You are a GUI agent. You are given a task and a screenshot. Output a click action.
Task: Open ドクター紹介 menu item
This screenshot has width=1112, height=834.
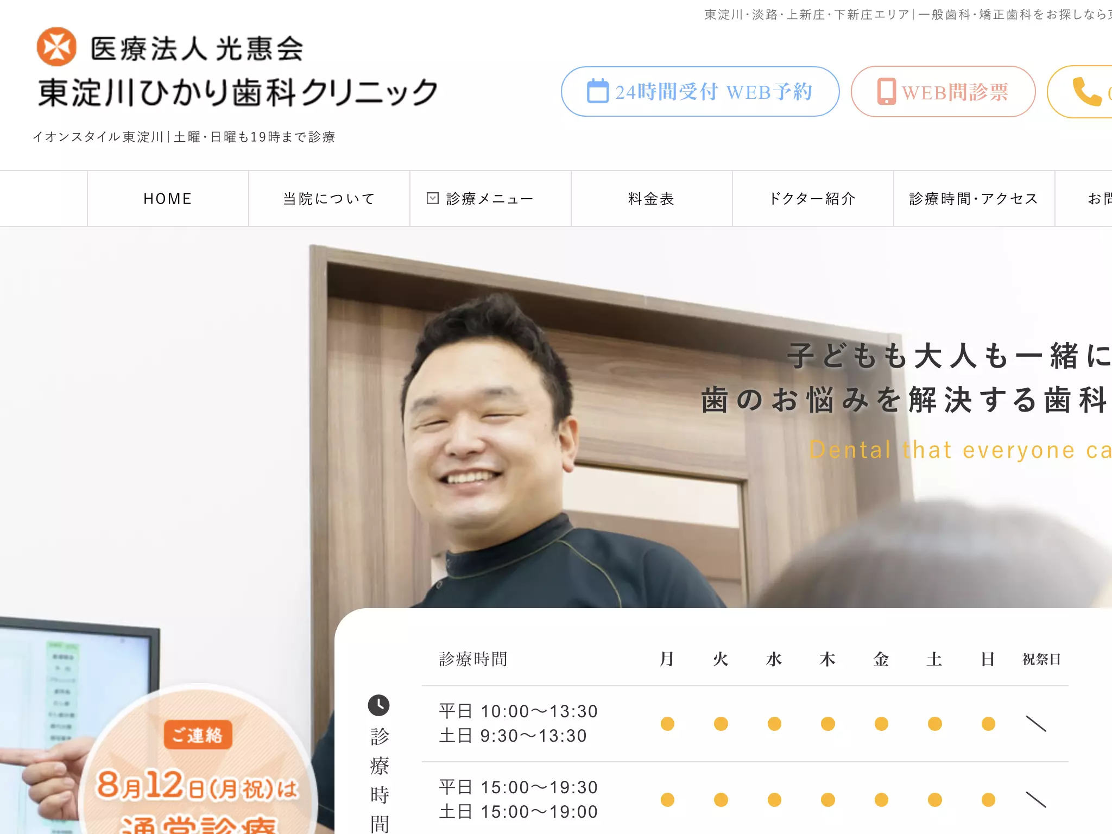click(813, 199)
